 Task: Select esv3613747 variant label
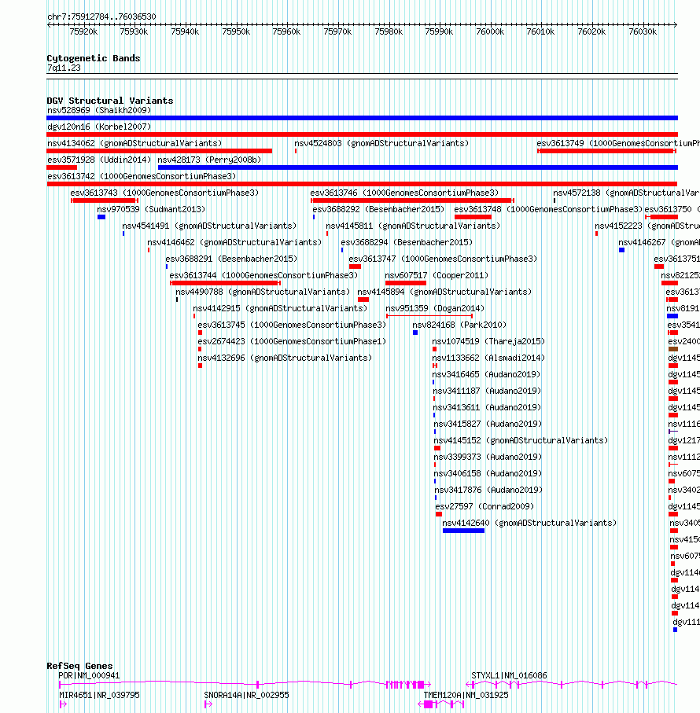pyautogui.click(x=443, y=259)
